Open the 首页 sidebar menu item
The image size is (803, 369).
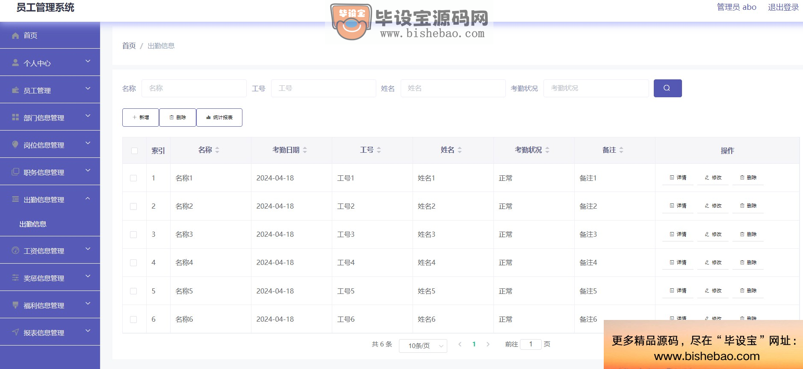(x=50, y=35)
